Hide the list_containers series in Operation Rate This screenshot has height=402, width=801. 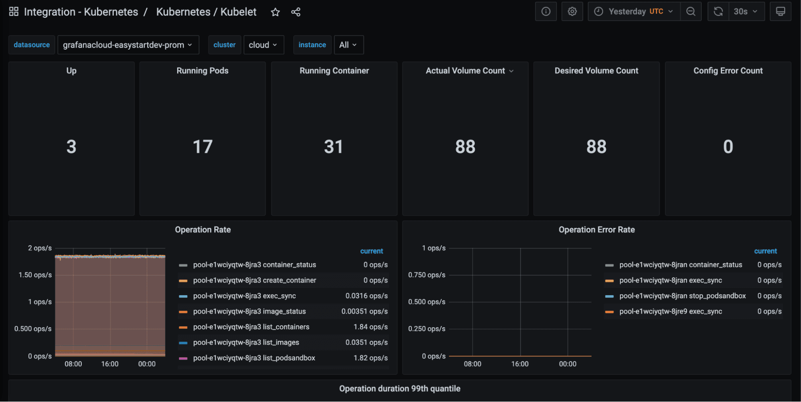tap(251, 327)
